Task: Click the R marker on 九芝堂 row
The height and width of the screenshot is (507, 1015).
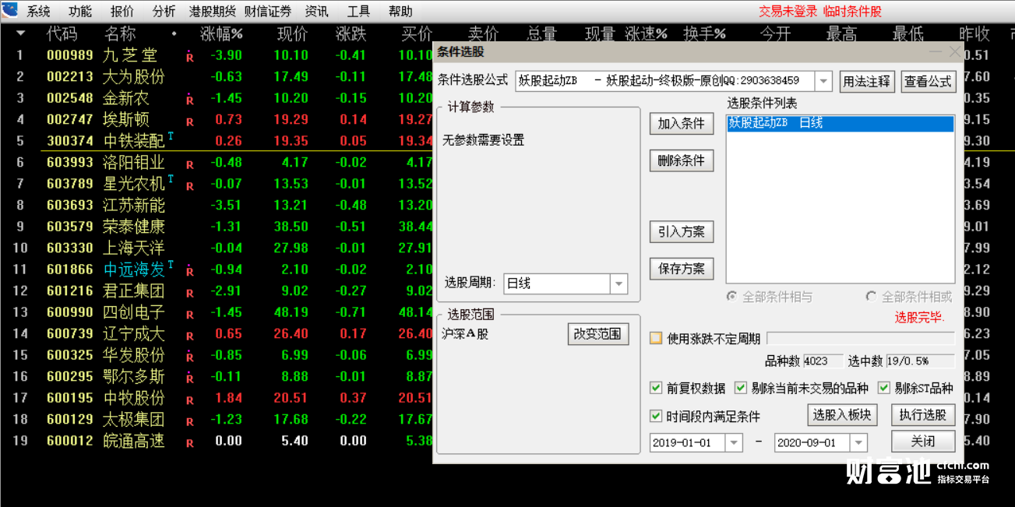Action: [x=189, y=56]
